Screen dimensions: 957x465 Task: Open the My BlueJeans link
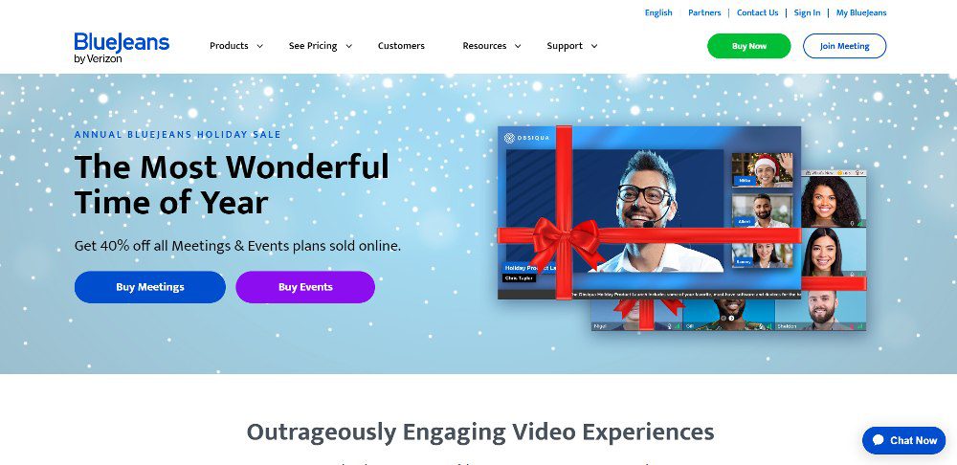pos(861,12)
